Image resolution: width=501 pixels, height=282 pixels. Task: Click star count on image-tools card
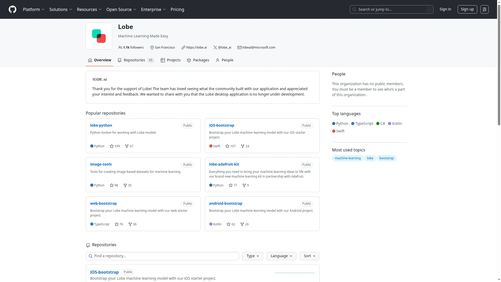116,185
